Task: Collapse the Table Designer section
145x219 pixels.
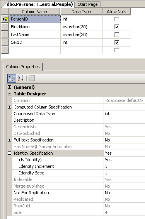Action: [9, 94]
